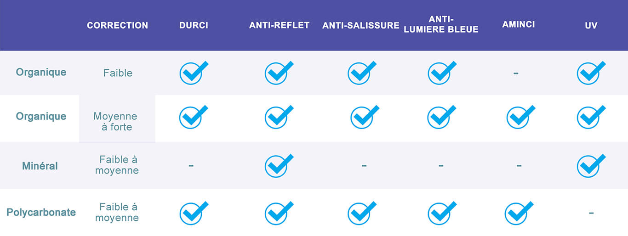
Task: Click the Anti-reflet checkmark for Organique Faible
Action: tap(279, 73)
